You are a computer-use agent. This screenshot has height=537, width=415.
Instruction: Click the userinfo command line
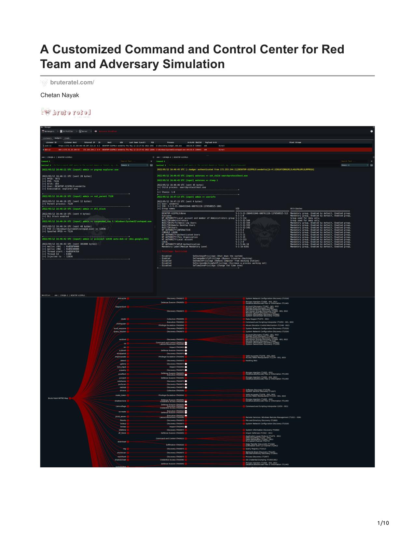pos(186,197)
